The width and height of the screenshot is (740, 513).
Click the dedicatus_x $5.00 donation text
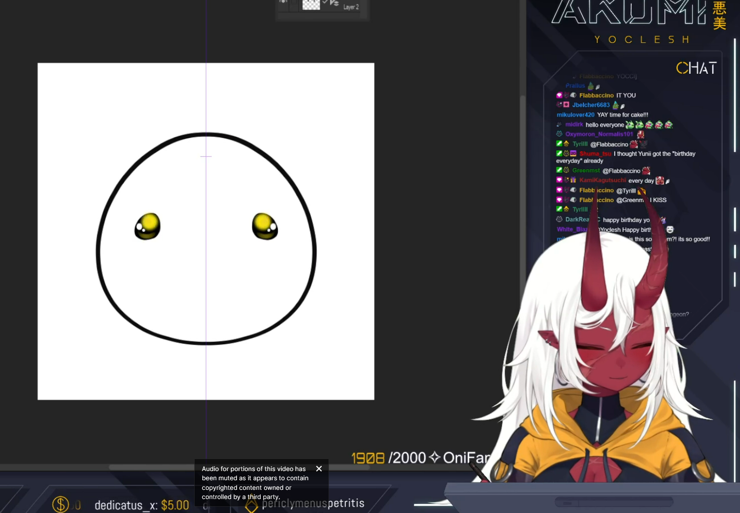click(x=142, y=505)
